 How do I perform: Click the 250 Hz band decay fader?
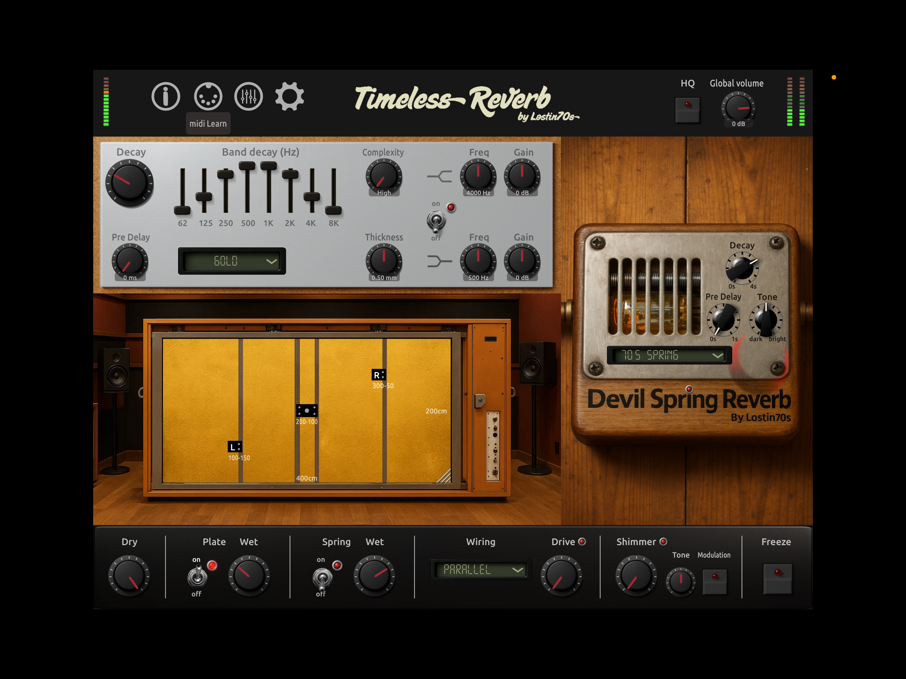[225, 175]
